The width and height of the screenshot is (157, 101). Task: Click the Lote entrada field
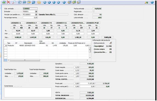coord(97,18)
